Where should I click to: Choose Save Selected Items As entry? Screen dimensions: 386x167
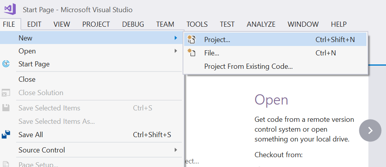point(91,121)
